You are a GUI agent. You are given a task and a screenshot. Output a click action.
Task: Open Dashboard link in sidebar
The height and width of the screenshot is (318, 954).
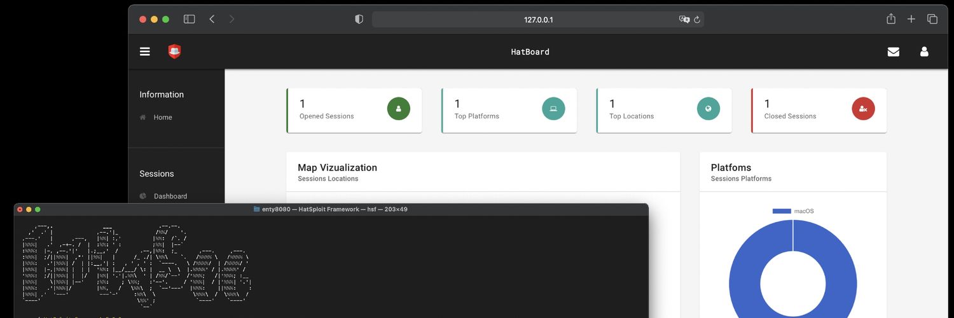pyautogui.click(x=170, y=196)
